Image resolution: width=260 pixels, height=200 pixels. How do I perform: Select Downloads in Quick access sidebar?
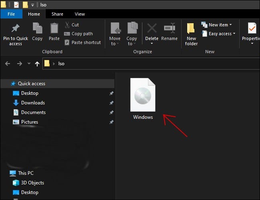[x=33, y=103]
